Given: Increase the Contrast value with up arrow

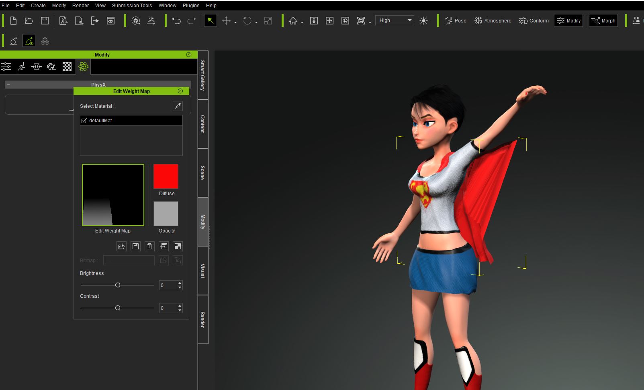Looking at the screenshot, I should (180, 306).
